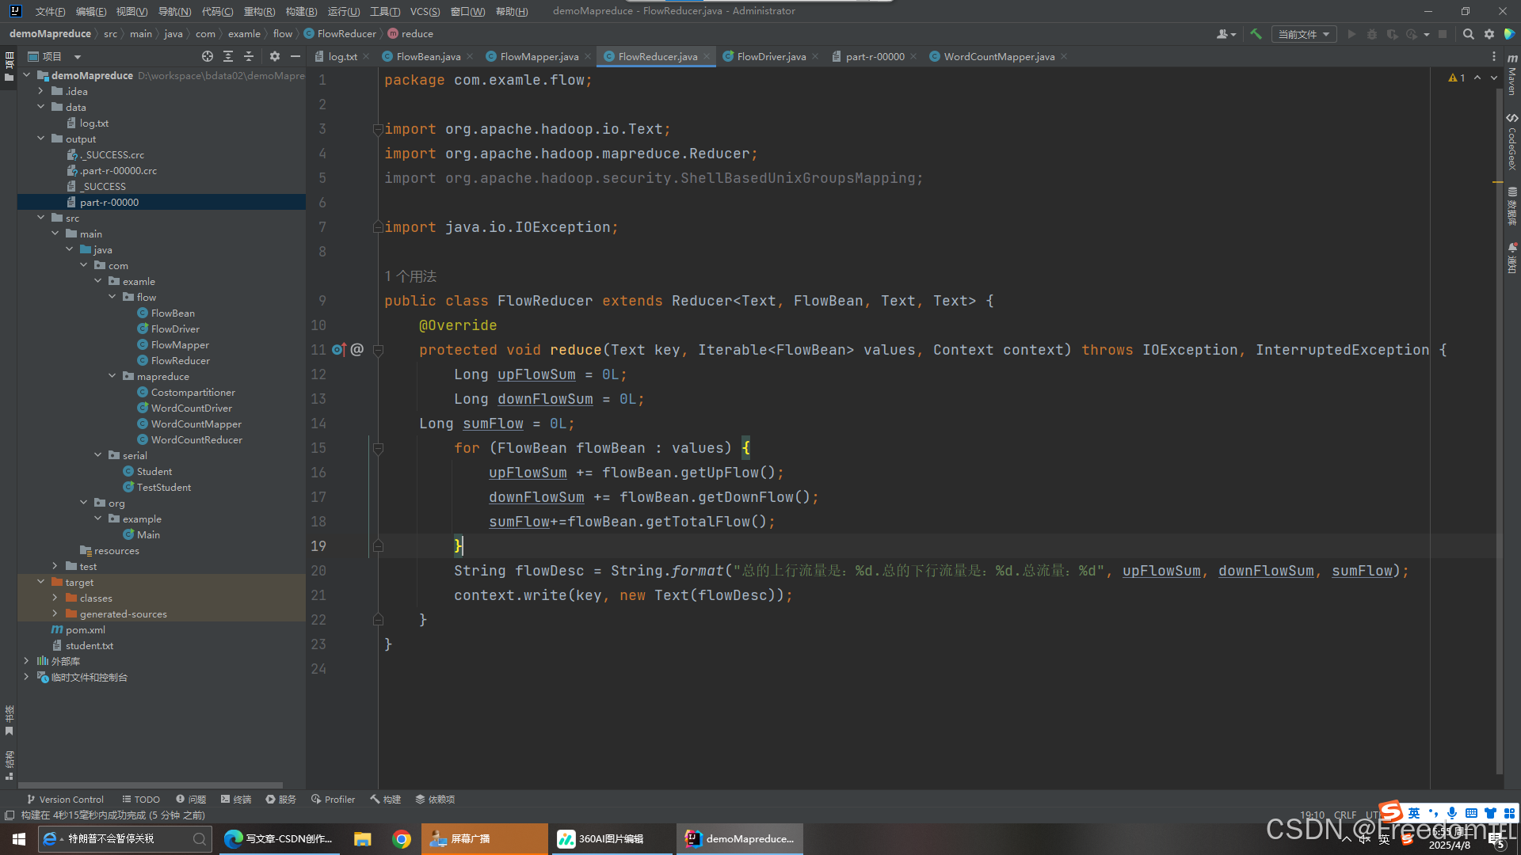The image size is (1521, 855).
Task: Collapse the mapreduce package folder
Action: point(112,377)
